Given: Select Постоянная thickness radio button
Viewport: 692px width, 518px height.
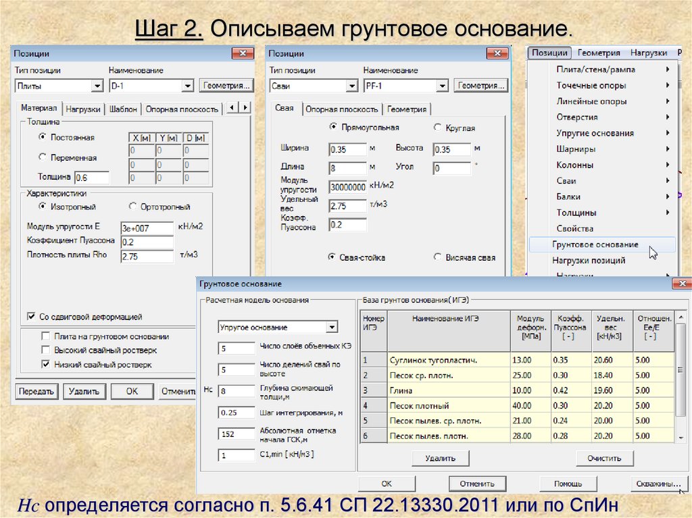Looking at the screenshot, I should (43, 137).
